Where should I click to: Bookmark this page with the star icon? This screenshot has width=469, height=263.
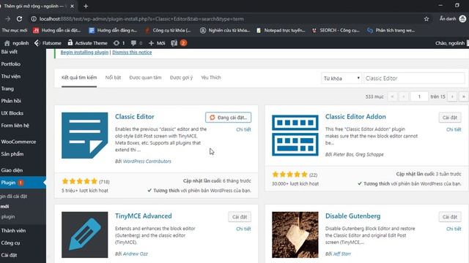point(426,19)
